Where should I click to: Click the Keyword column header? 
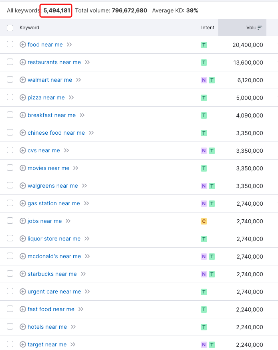tap(30, 28)
